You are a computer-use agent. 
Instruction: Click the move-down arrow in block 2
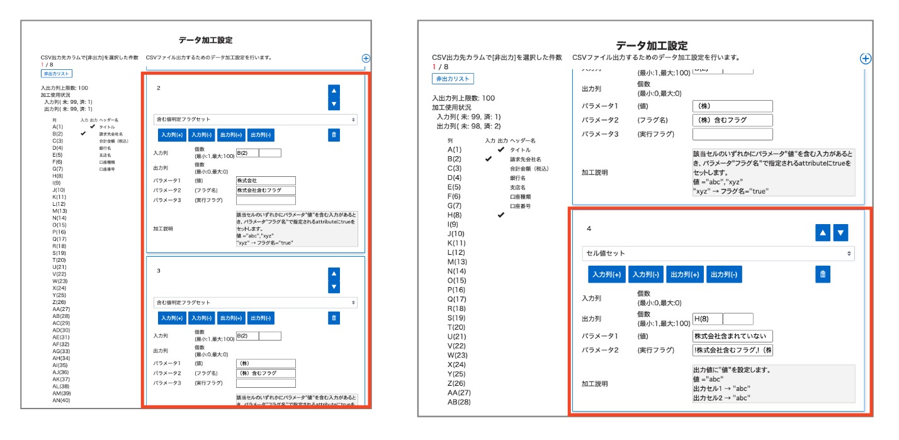tap(334, 104)
